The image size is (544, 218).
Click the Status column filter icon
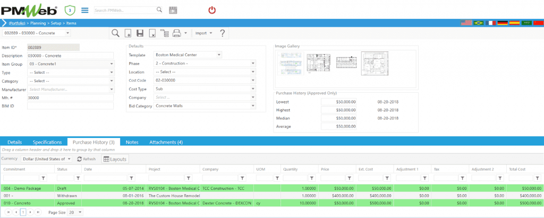pos(78,178)
